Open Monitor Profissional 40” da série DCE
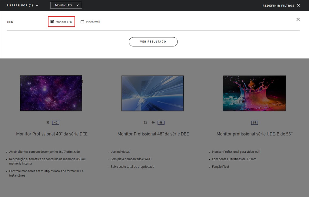Viewport: 309px width, 197px height. click(52, 134)
